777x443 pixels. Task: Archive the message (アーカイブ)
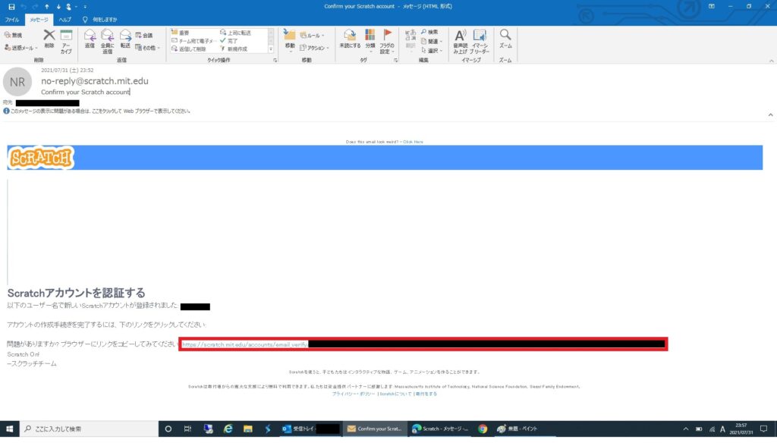[x=66, y=41]
